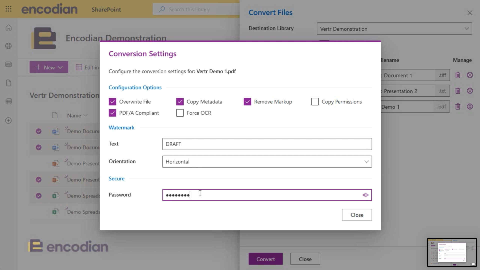
Task: Click the encodian brand logo in header
Action: 49,9
